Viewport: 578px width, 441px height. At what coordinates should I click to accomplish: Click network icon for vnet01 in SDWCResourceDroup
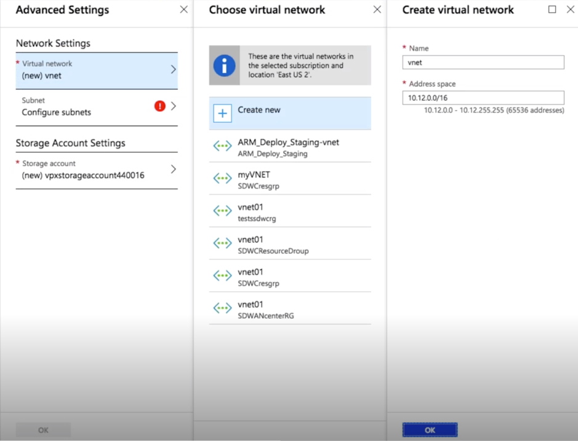point(222,243)
